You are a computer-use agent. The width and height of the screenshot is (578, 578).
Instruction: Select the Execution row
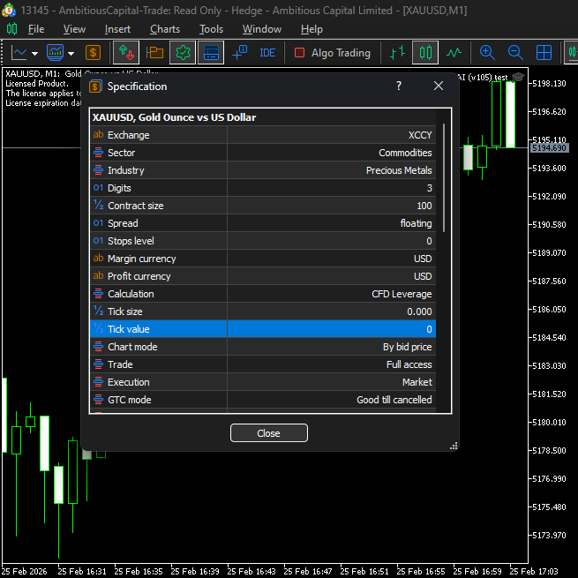click(x=263, y=382)
